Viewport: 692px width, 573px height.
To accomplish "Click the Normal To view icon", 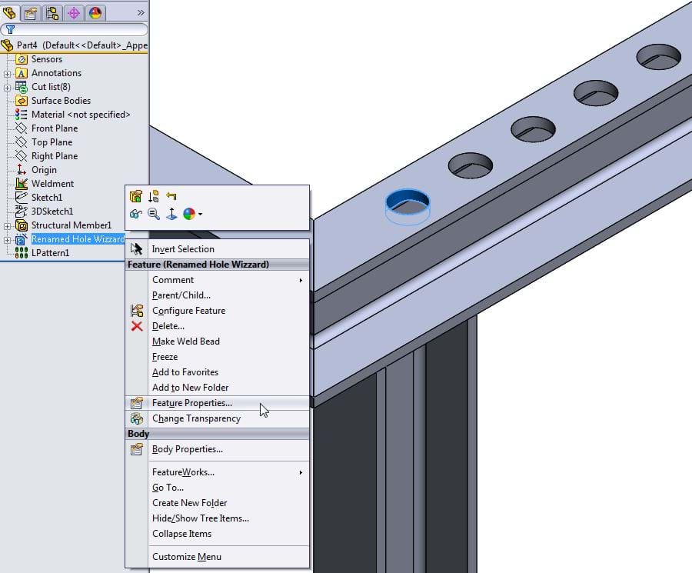I will coord(171,215).
